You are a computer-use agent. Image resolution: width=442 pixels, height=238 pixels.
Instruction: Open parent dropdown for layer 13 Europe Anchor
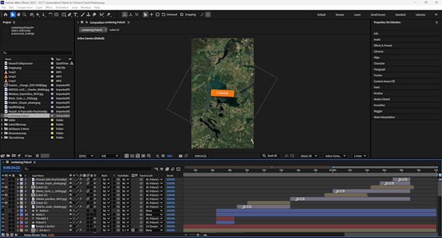coord(154,226)
